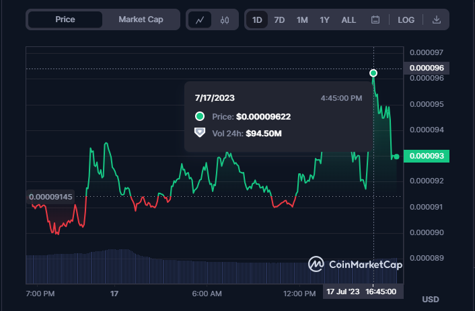Open the calendar date range picker
This screenshot has width=475, height=311.
tap(375, 20)
